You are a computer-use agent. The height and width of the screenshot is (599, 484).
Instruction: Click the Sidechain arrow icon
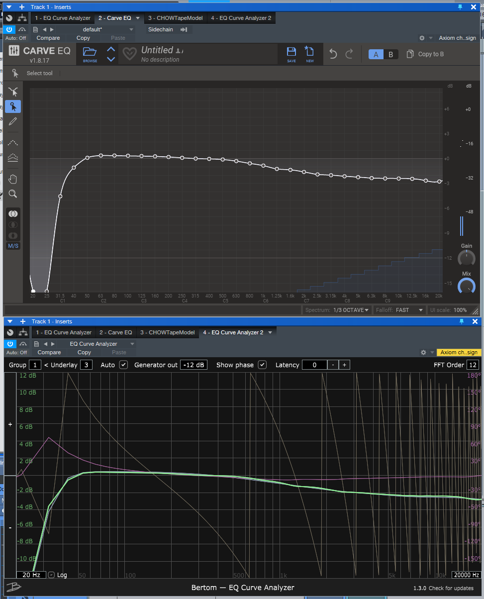184,29
